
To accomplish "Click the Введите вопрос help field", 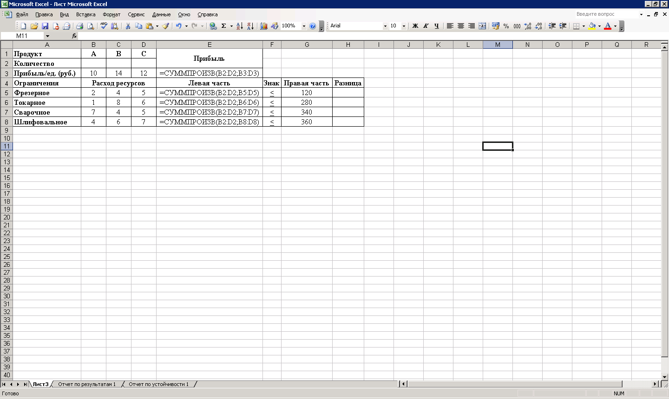I will click(606, 14).
